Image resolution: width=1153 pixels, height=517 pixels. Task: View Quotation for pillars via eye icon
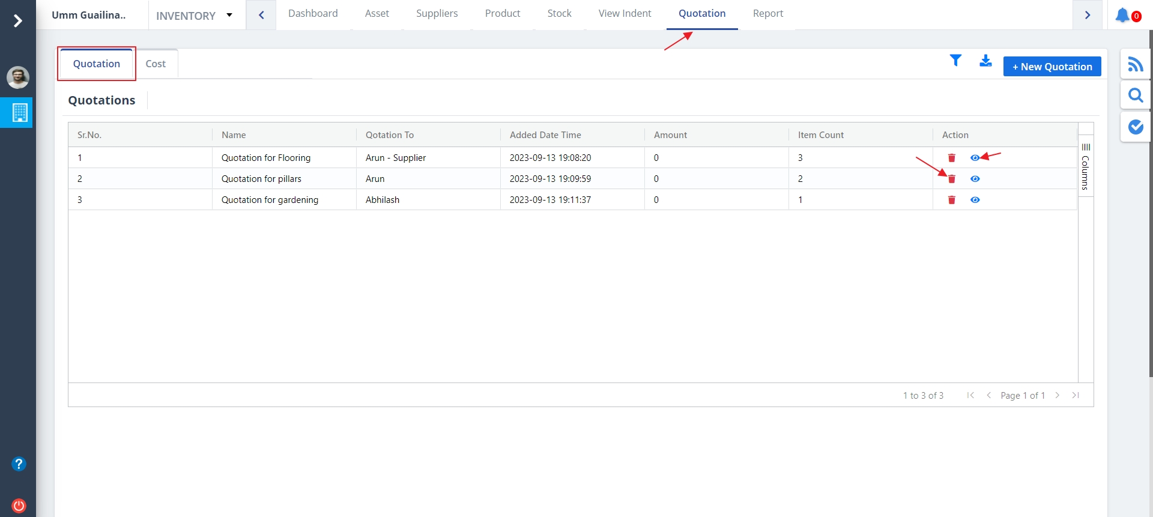click(975, 179)
